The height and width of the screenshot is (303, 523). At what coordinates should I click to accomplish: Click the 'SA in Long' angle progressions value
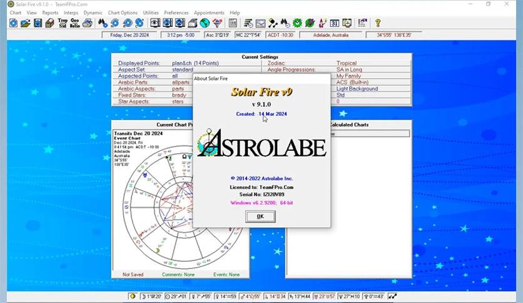pyautogui.click(x=349, y=69)
